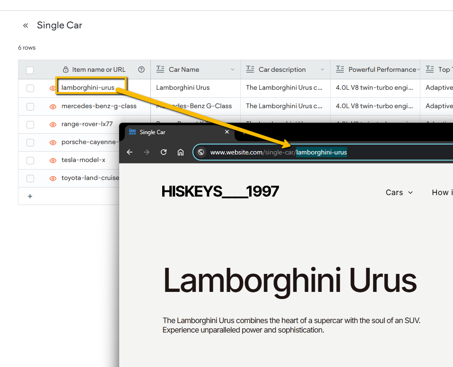
Task: Open the mercedes-benz-g-class item
Action: [x=99, y=106]
